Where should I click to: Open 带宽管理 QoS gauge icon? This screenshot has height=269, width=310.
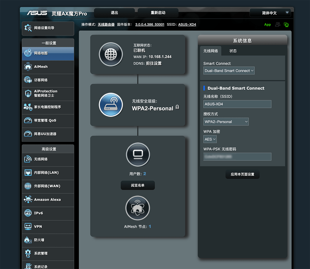coord(28,120)
